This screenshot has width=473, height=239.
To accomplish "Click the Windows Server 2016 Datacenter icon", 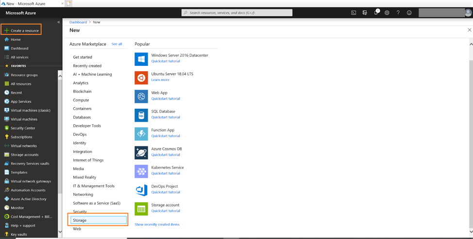I will 141,59.
